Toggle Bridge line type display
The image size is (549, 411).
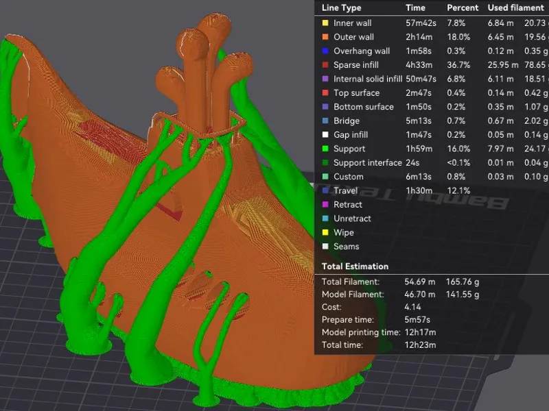(x=347, y=121)
